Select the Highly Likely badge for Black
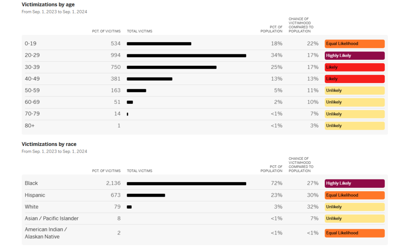Viewport: 404px width, 251px height. pyautogui.click(x=354, y=183)
